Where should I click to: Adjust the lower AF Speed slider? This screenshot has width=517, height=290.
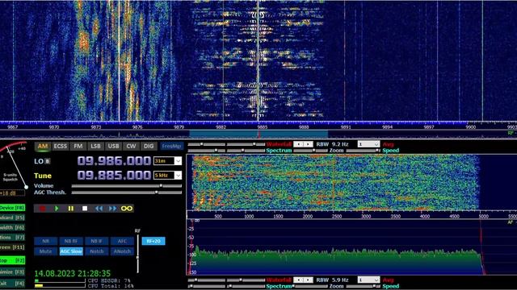pyautogui.click(x=364, y=287)
